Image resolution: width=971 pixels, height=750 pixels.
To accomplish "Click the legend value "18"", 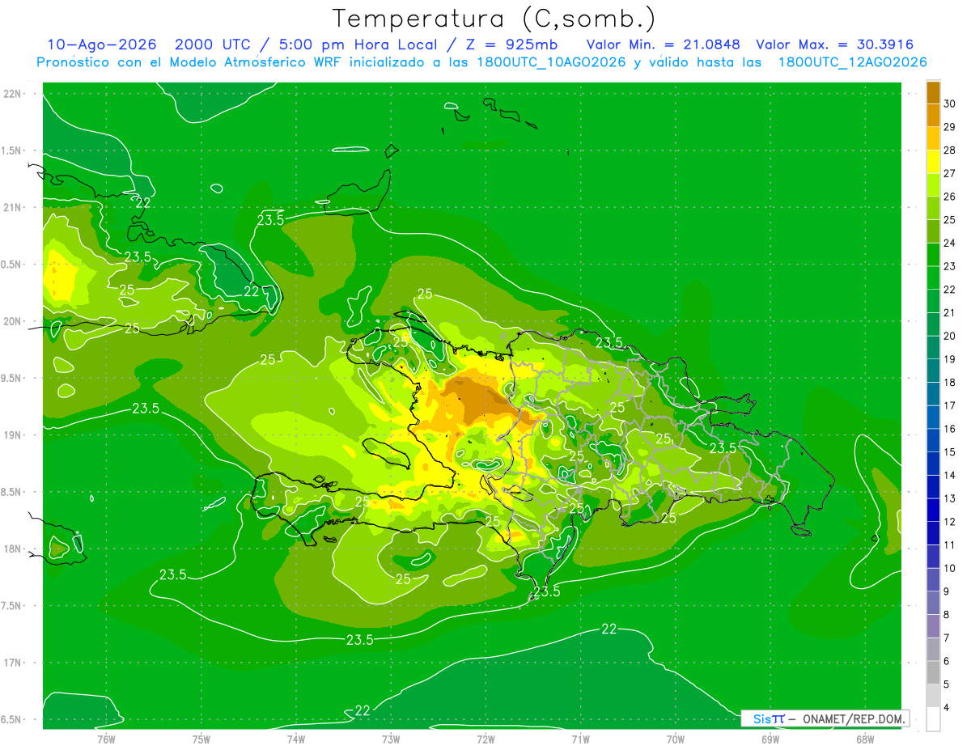I will [x=950, y=382].
